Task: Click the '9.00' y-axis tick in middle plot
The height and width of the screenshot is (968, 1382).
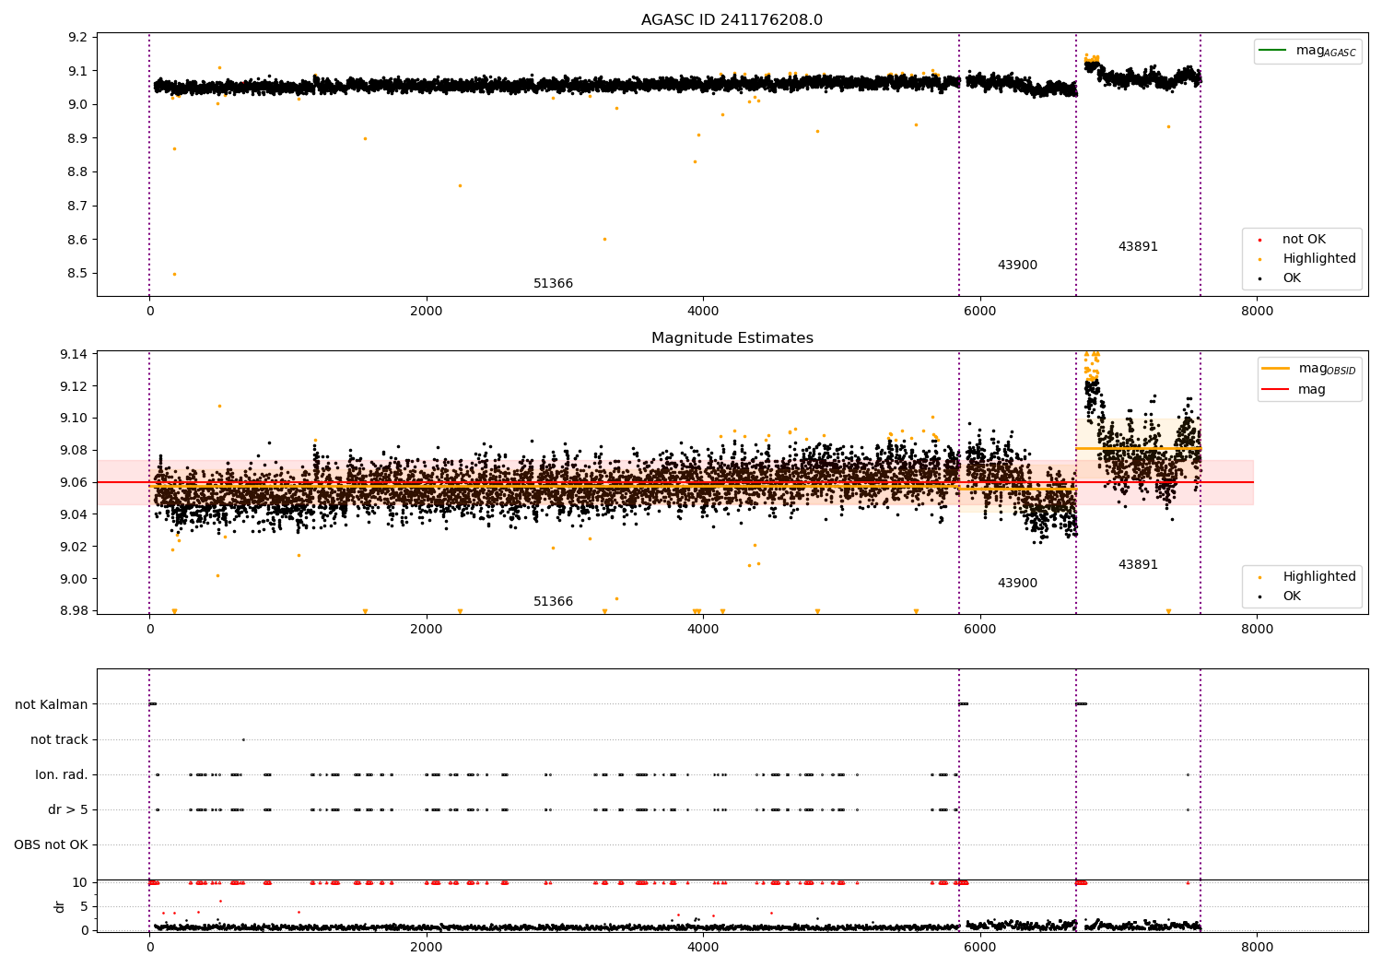Action: point(75,580)
